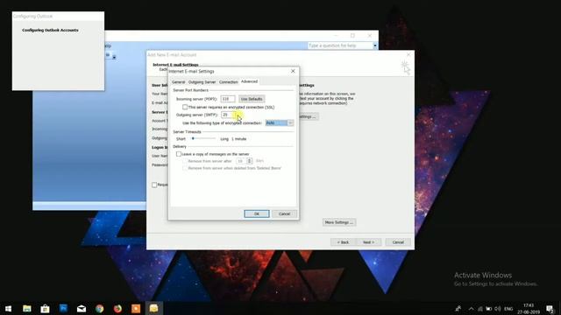Open the Windows Start menu
The height and width of the screenshot is (315, 561).
tap(8, 309)
